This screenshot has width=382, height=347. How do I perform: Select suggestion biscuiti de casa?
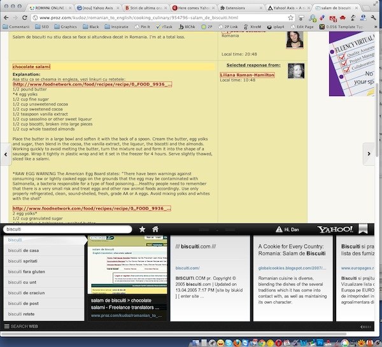[44, 250]
